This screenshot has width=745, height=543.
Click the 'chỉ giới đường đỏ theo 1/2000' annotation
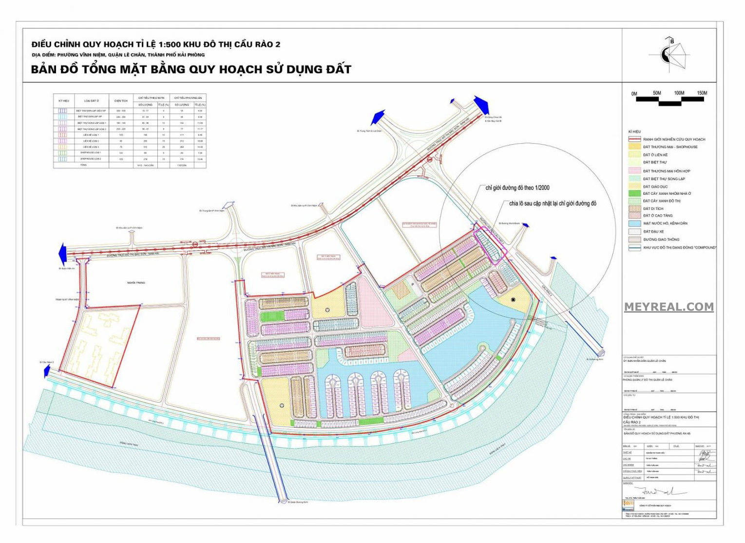517,187
